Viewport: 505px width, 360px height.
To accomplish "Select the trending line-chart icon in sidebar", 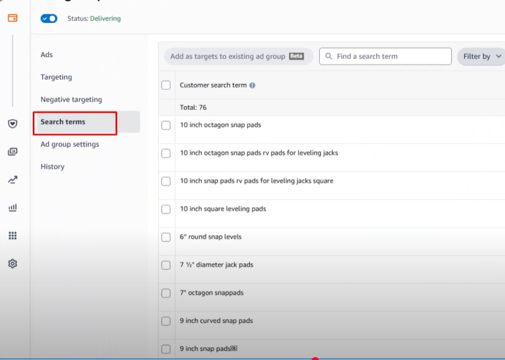I will (12, 179).
